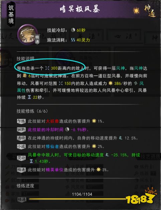Viewport: 161px width, 210px height.
Task: Click the scroll icon before 6层
Action: pos(25,76)
